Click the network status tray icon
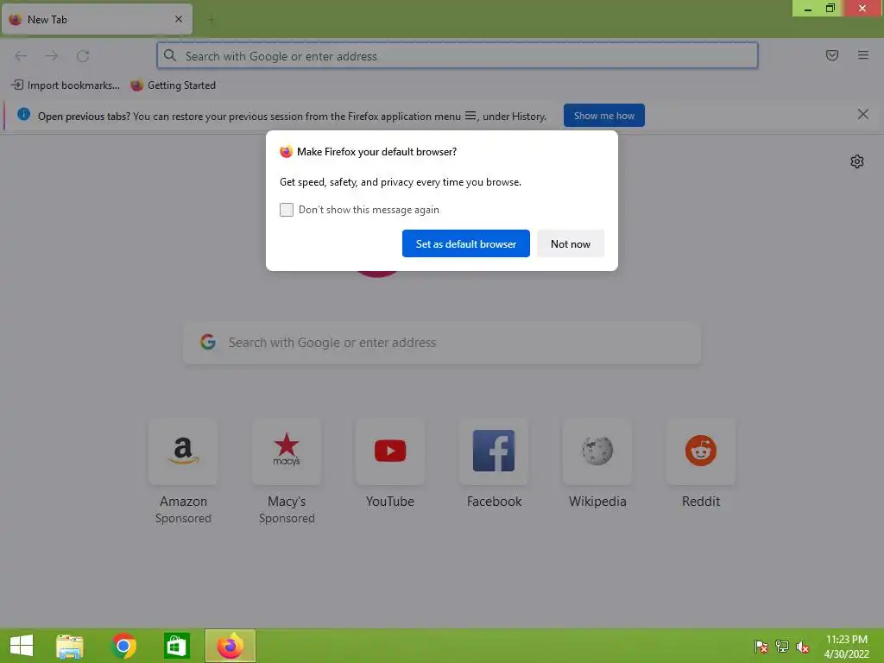The width and height of the screenshot is (884, 663). (782, 646)
